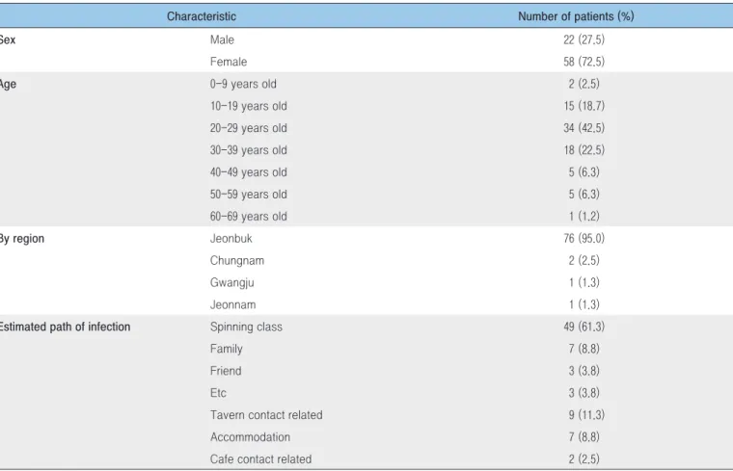Click 'Estimated path of infection' label
The height and width of the screenshot is (471, 733).
[65, 327]
